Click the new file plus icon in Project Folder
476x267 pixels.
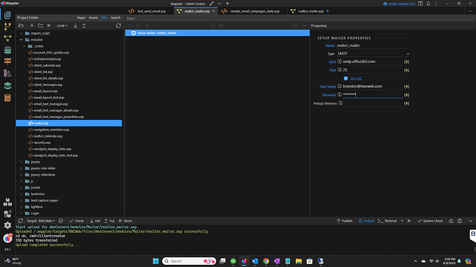click(32, 25)
